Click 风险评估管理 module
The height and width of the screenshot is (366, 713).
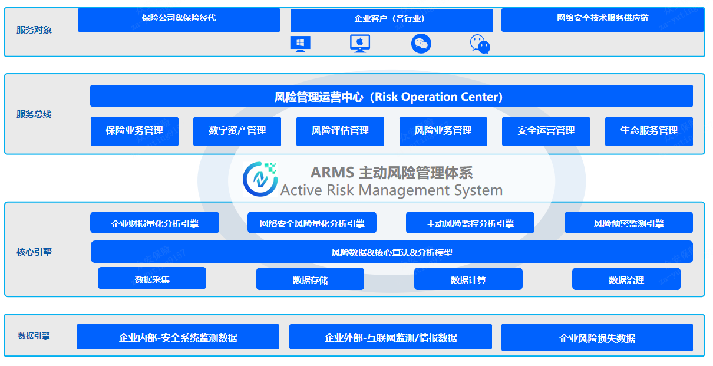tap(340, 131)
